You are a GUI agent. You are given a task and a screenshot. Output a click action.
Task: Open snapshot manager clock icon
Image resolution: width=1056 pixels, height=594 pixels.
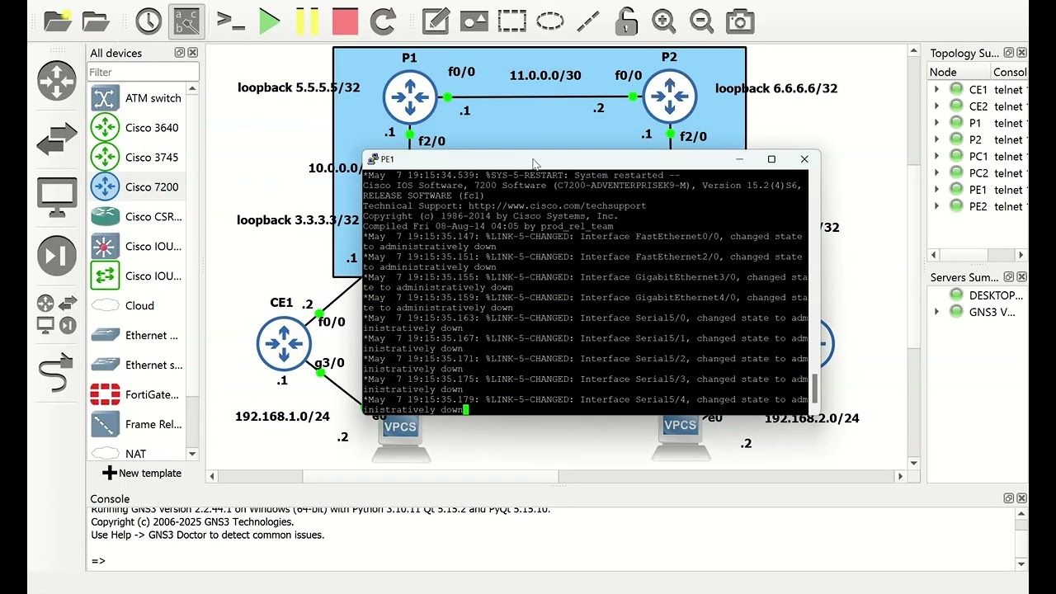(148, 21)
